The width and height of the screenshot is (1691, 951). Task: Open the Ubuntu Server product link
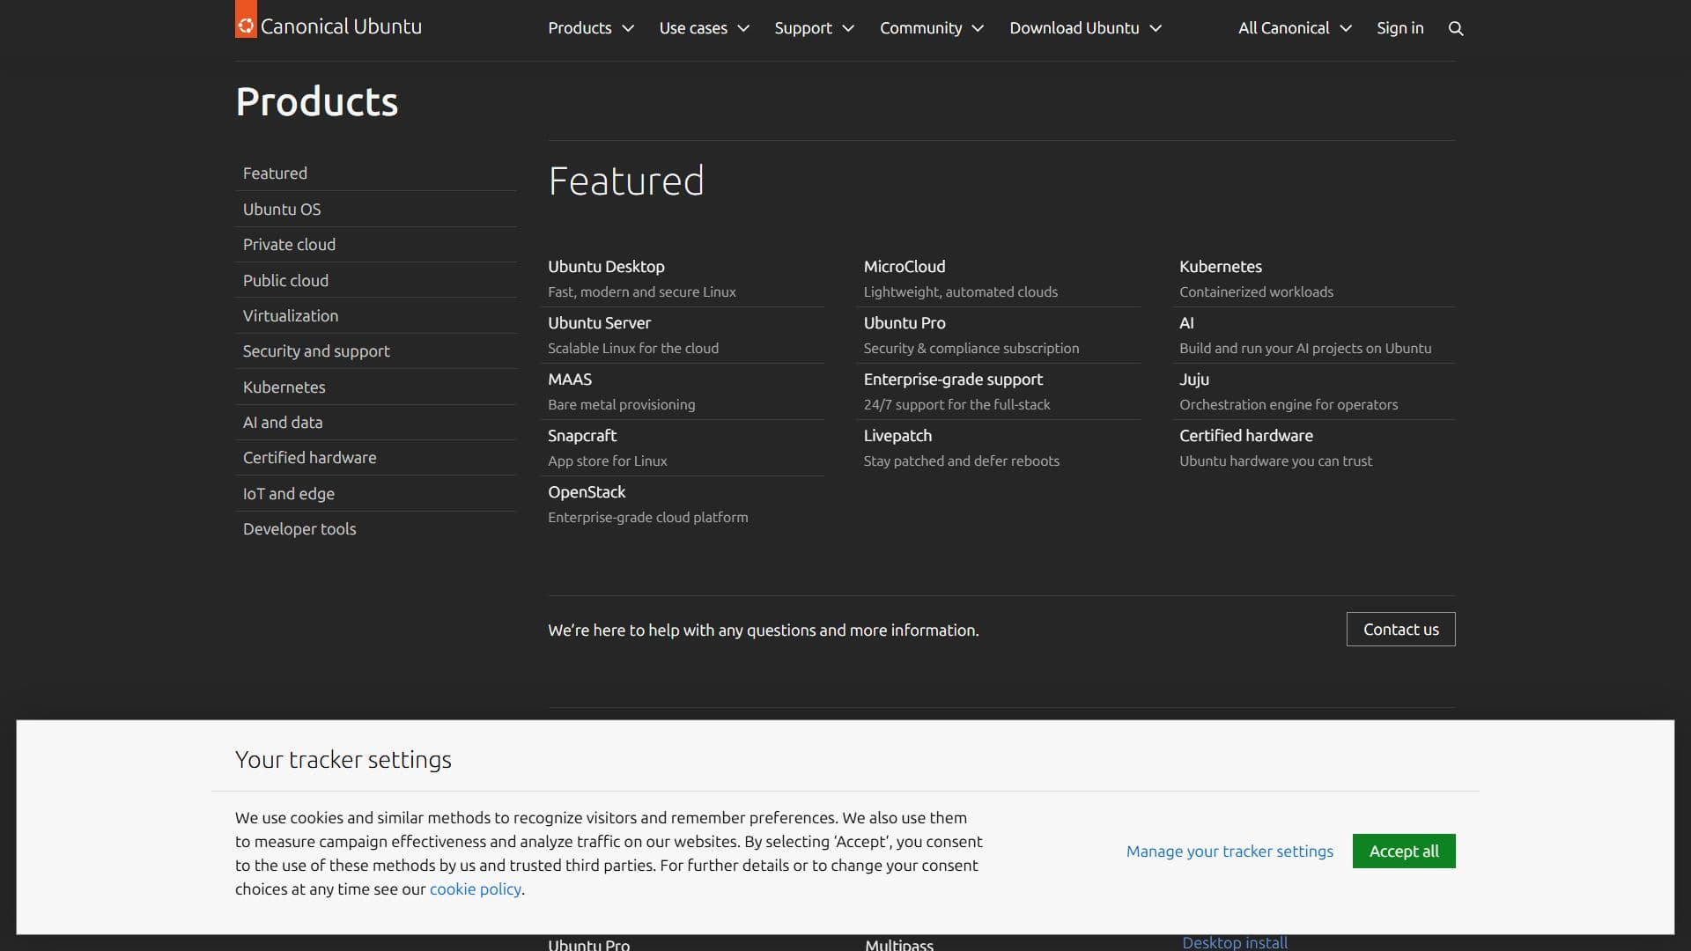599,323
